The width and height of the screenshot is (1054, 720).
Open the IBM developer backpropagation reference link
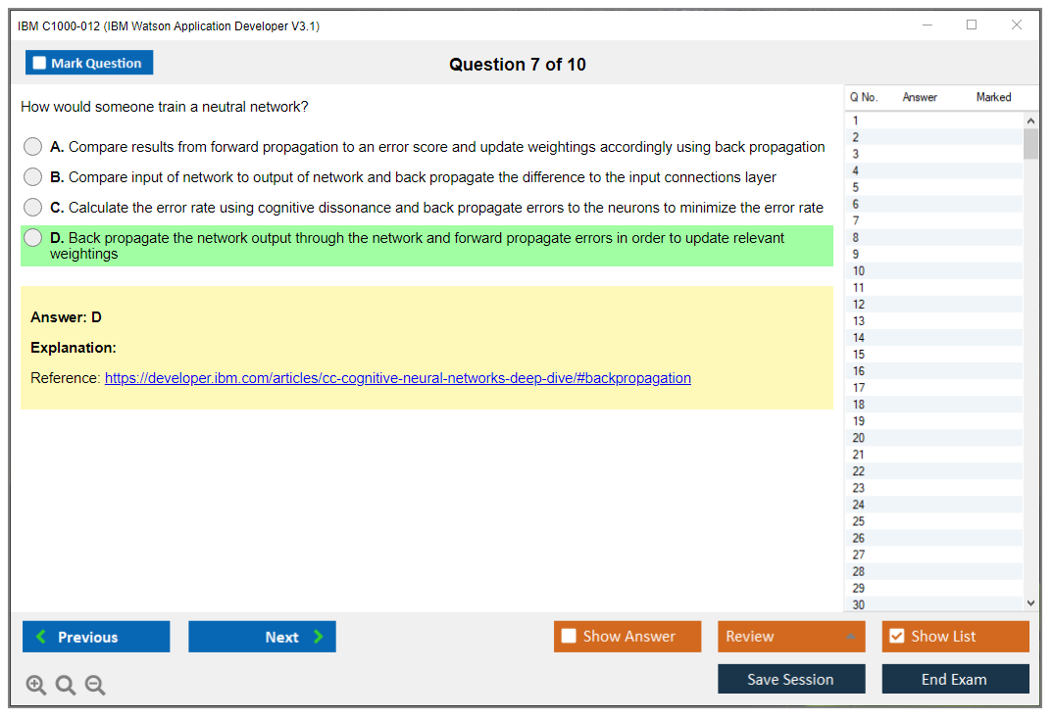tap(397, 378)
